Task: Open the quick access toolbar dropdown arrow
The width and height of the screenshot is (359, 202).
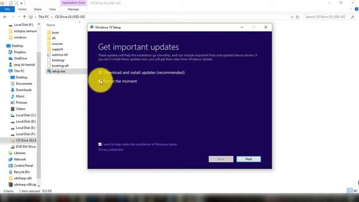Action: coord(21,3)
